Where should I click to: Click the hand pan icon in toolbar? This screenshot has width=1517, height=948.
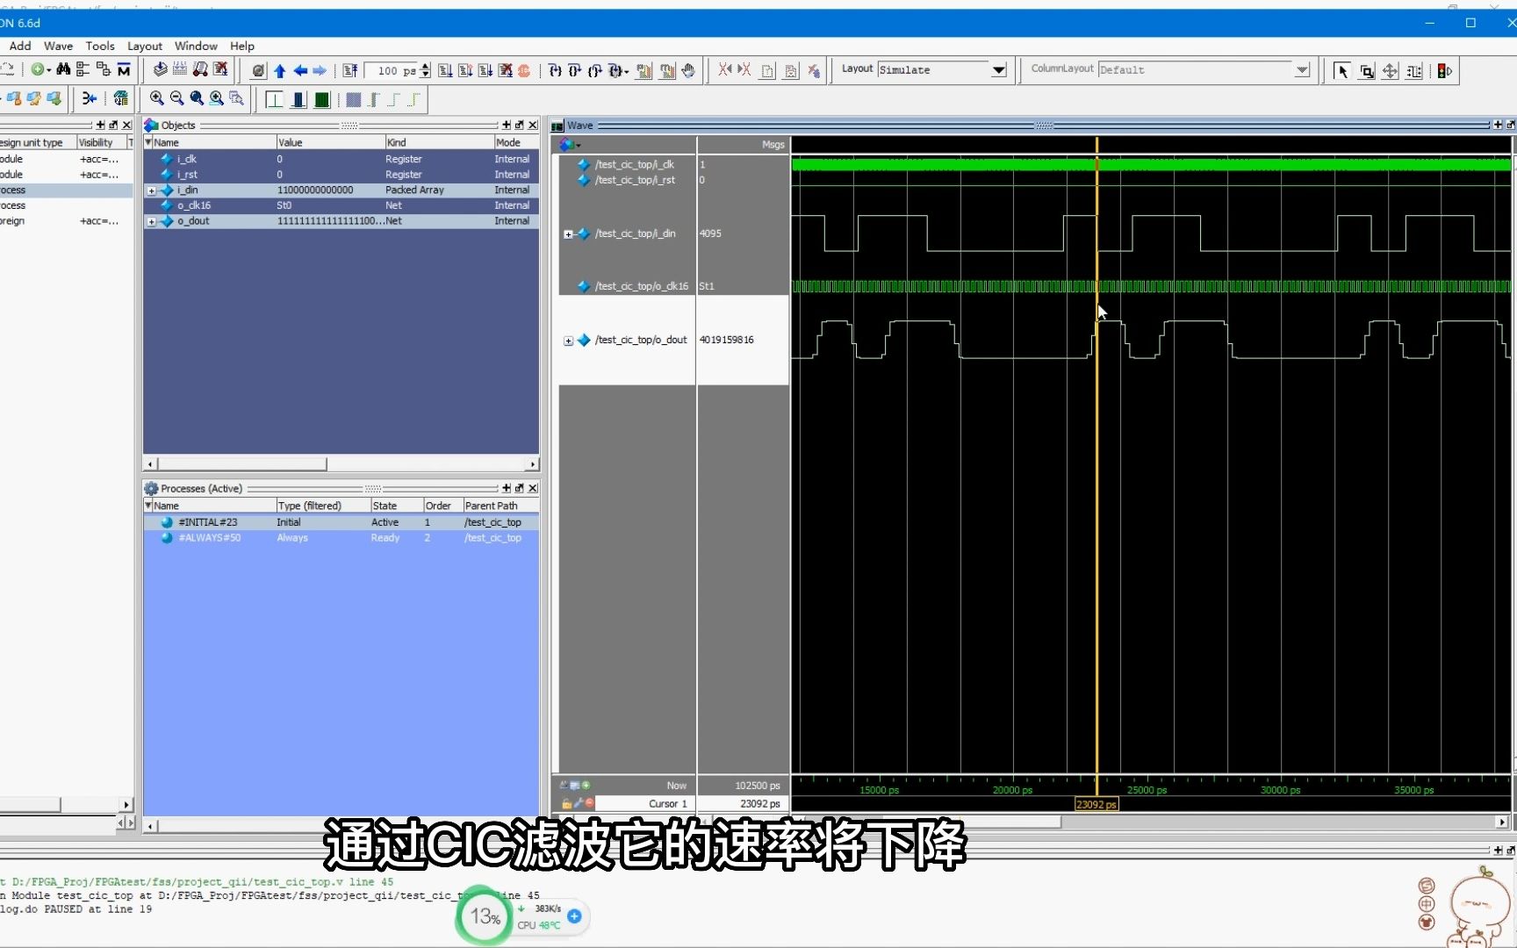coord(688,71)
